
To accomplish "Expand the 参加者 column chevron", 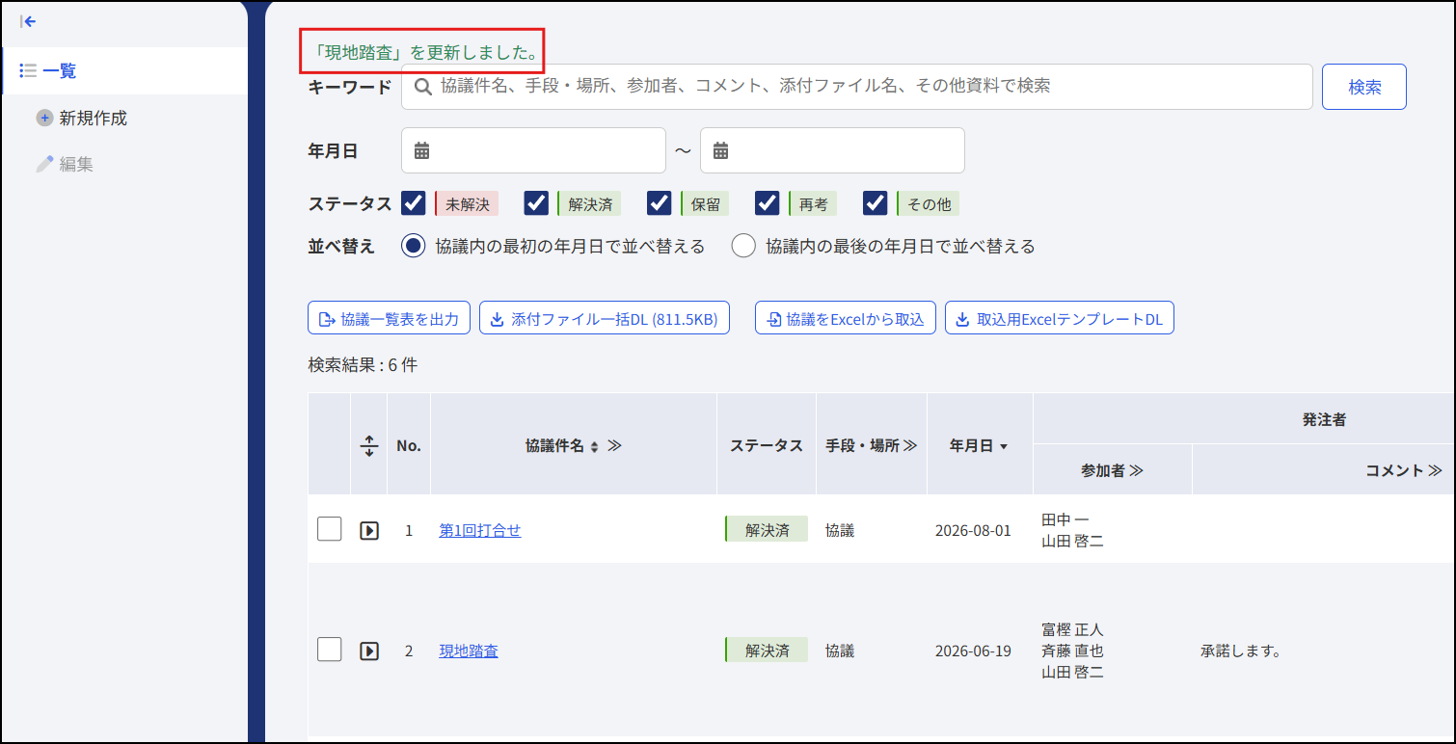I will click(1136, 470).
